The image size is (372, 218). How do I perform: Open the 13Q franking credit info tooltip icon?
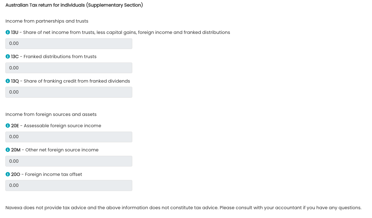click(x=8, y=81)
